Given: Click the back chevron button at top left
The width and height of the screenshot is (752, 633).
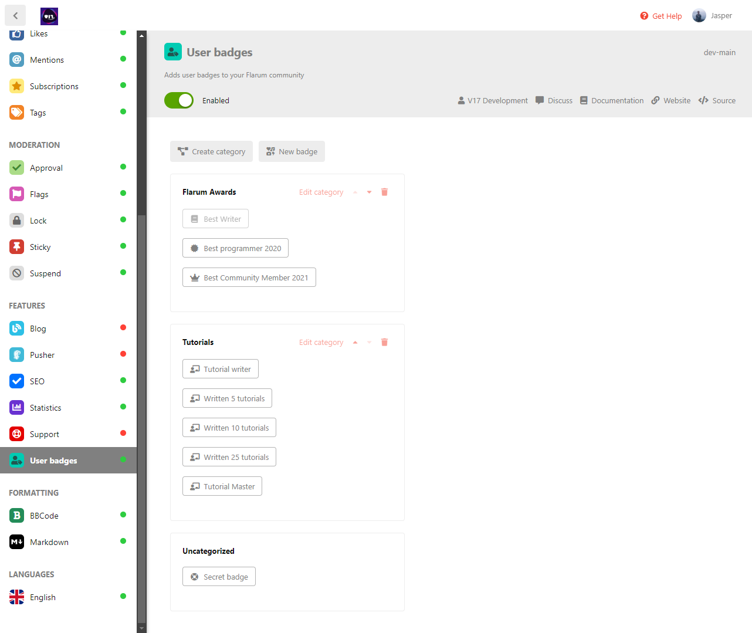Looking at the screenshot, I should pos(15,16).
